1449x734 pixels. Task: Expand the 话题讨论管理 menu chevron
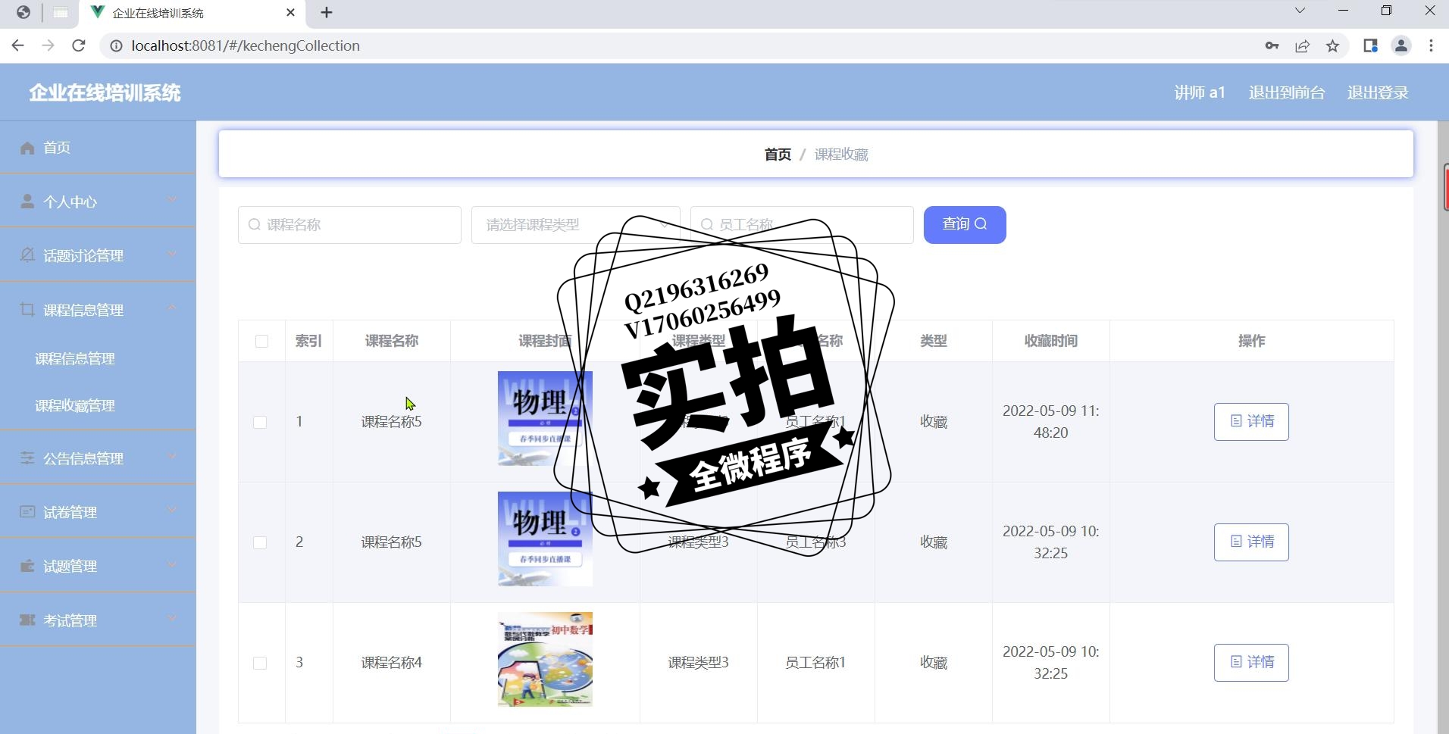172,254
